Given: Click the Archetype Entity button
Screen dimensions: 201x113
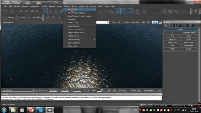Looking at the screenshot, I should pos(188,33).
